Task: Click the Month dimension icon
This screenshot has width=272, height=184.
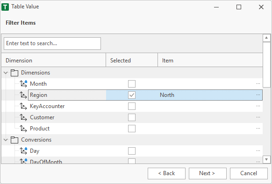Action: pos(23,84)
